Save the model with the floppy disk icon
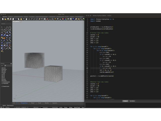This screenshot has width=161, height=121. [x=8, y=19]
